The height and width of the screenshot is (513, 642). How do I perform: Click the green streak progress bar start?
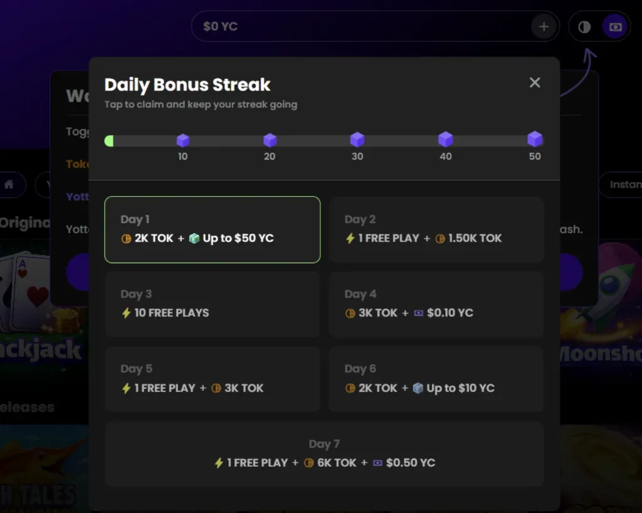click(x=109, y=141)
